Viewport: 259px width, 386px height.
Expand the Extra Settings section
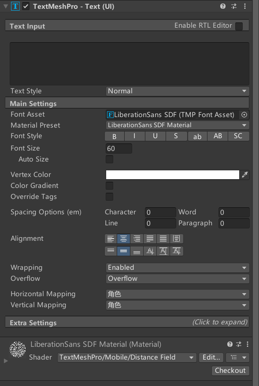[128, 322]
